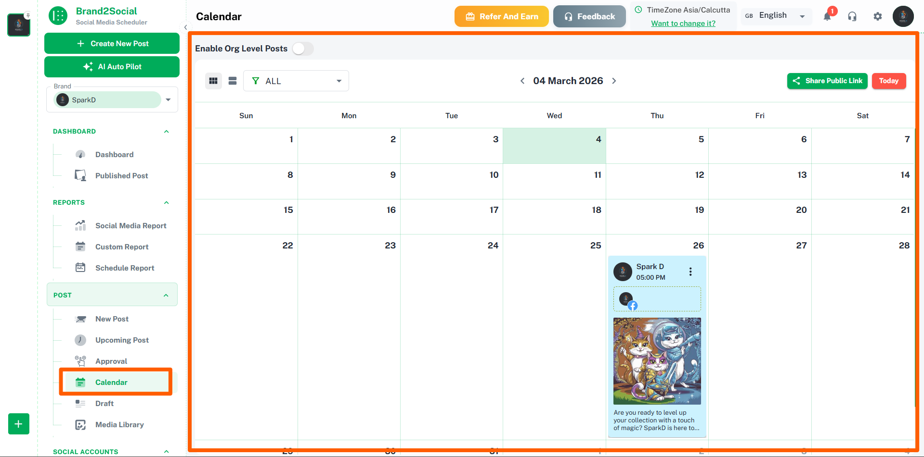Screen dimensions: 924x457
Task: Switch calendar to grid view
Action: click(x=213, y=81)
